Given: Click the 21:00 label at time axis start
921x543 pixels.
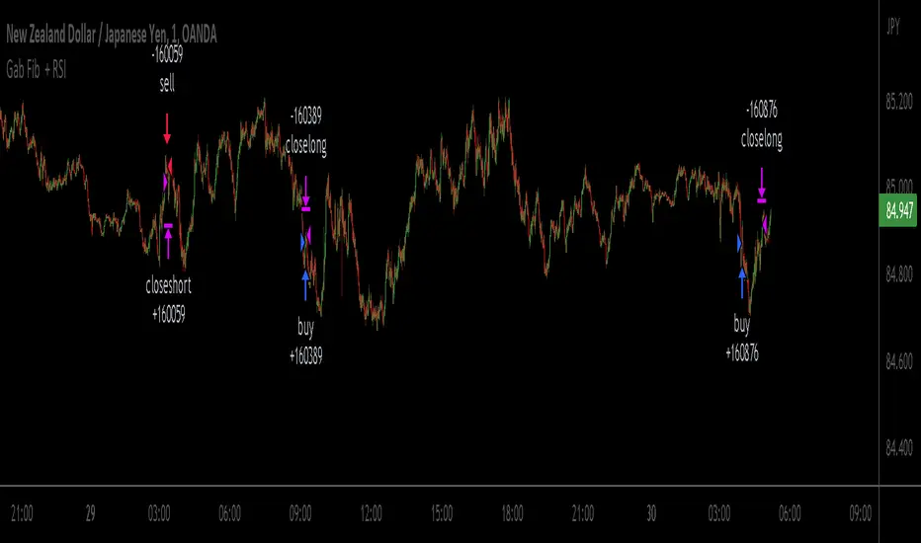Looking at the screenshot, I should click(x=22, y=513).
